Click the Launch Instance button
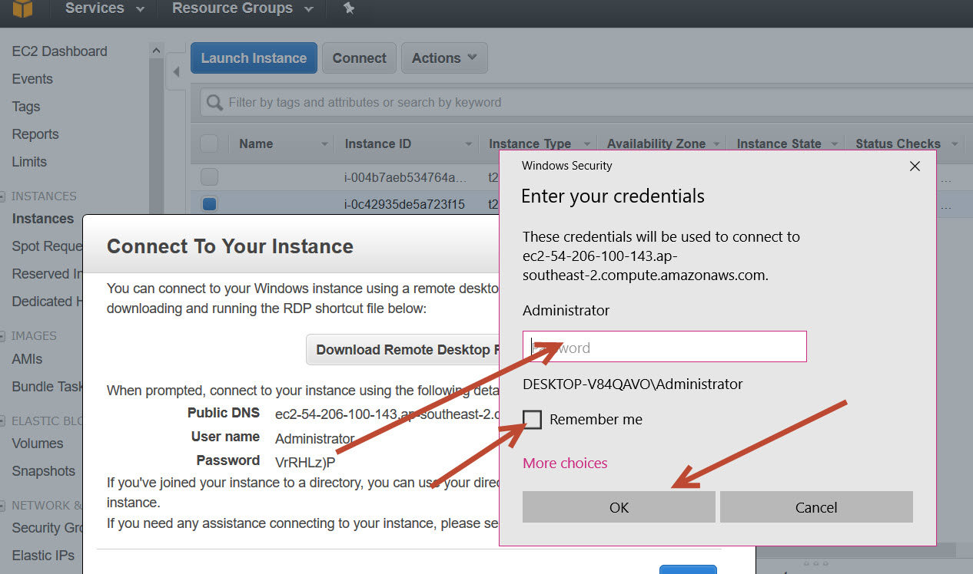The height and width of the screenshot is (574, 973). coord(254,58)
